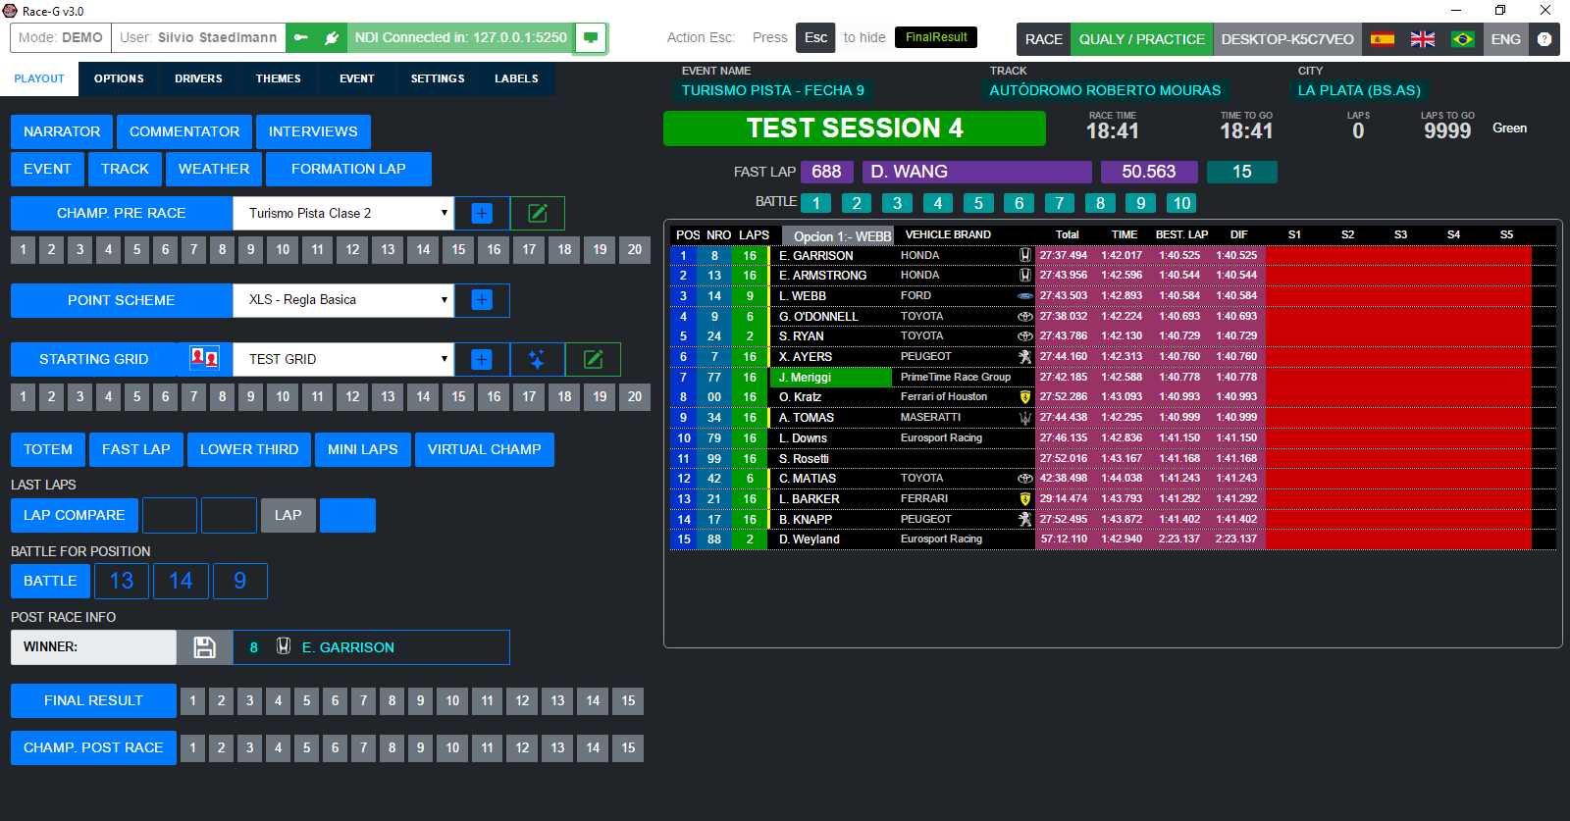The width and height of the screenshot is (1570, 821).
Task: Switch to QUALY / PRACTICE mode
Action: pos(1141,39)
